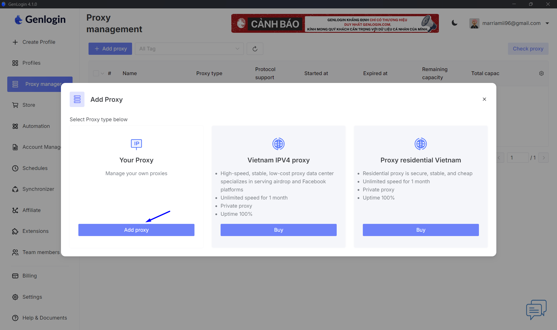Click the CẢNH BÁO warning banner
Screen dimensions: 557x330
[335, 23]
